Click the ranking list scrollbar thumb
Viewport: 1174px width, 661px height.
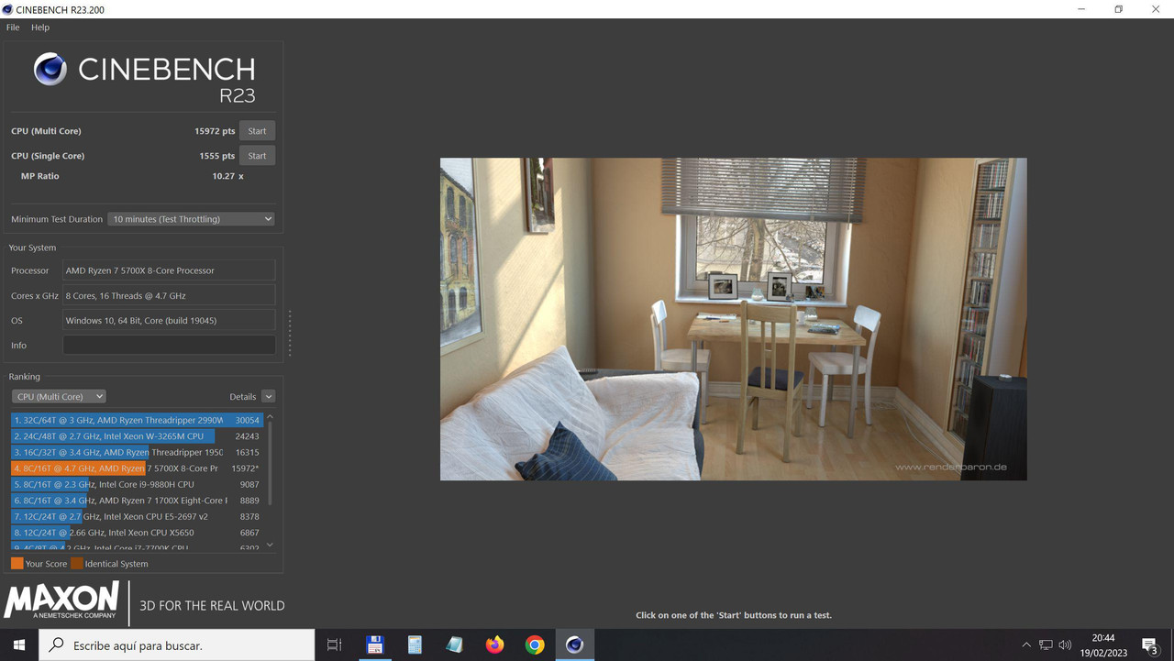tap(270, 464)
